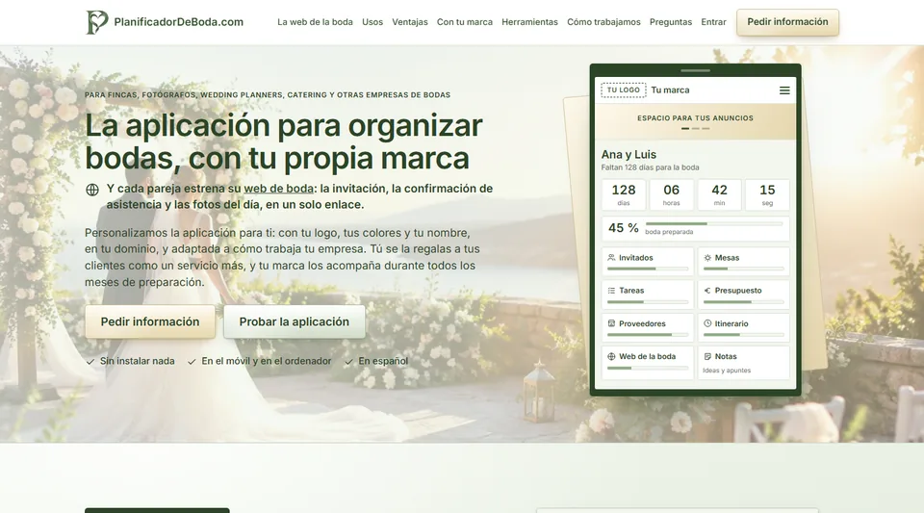
Task: Click the Web de la boda globe icon
Action: (x=612, y=356)
